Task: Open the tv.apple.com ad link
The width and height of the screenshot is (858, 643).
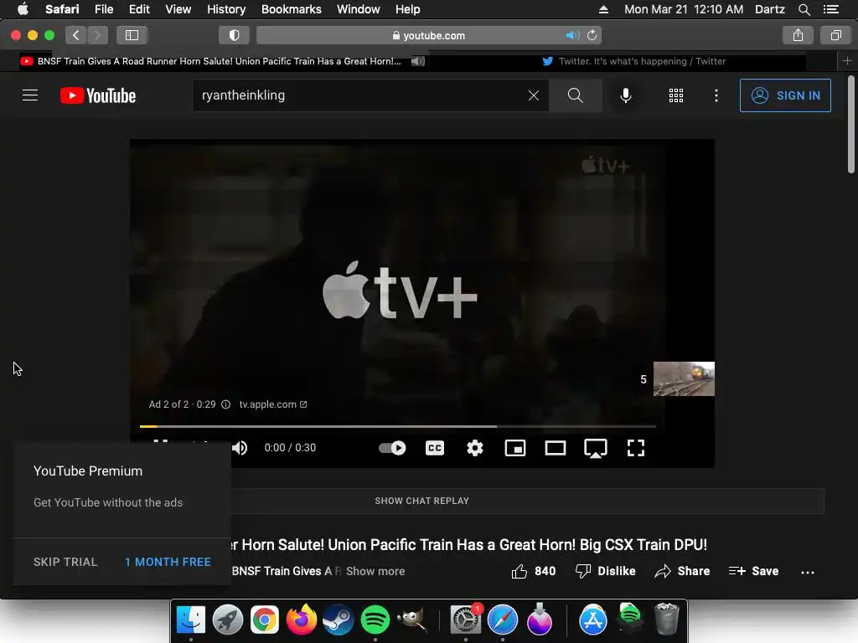Action: click(273, 404)
